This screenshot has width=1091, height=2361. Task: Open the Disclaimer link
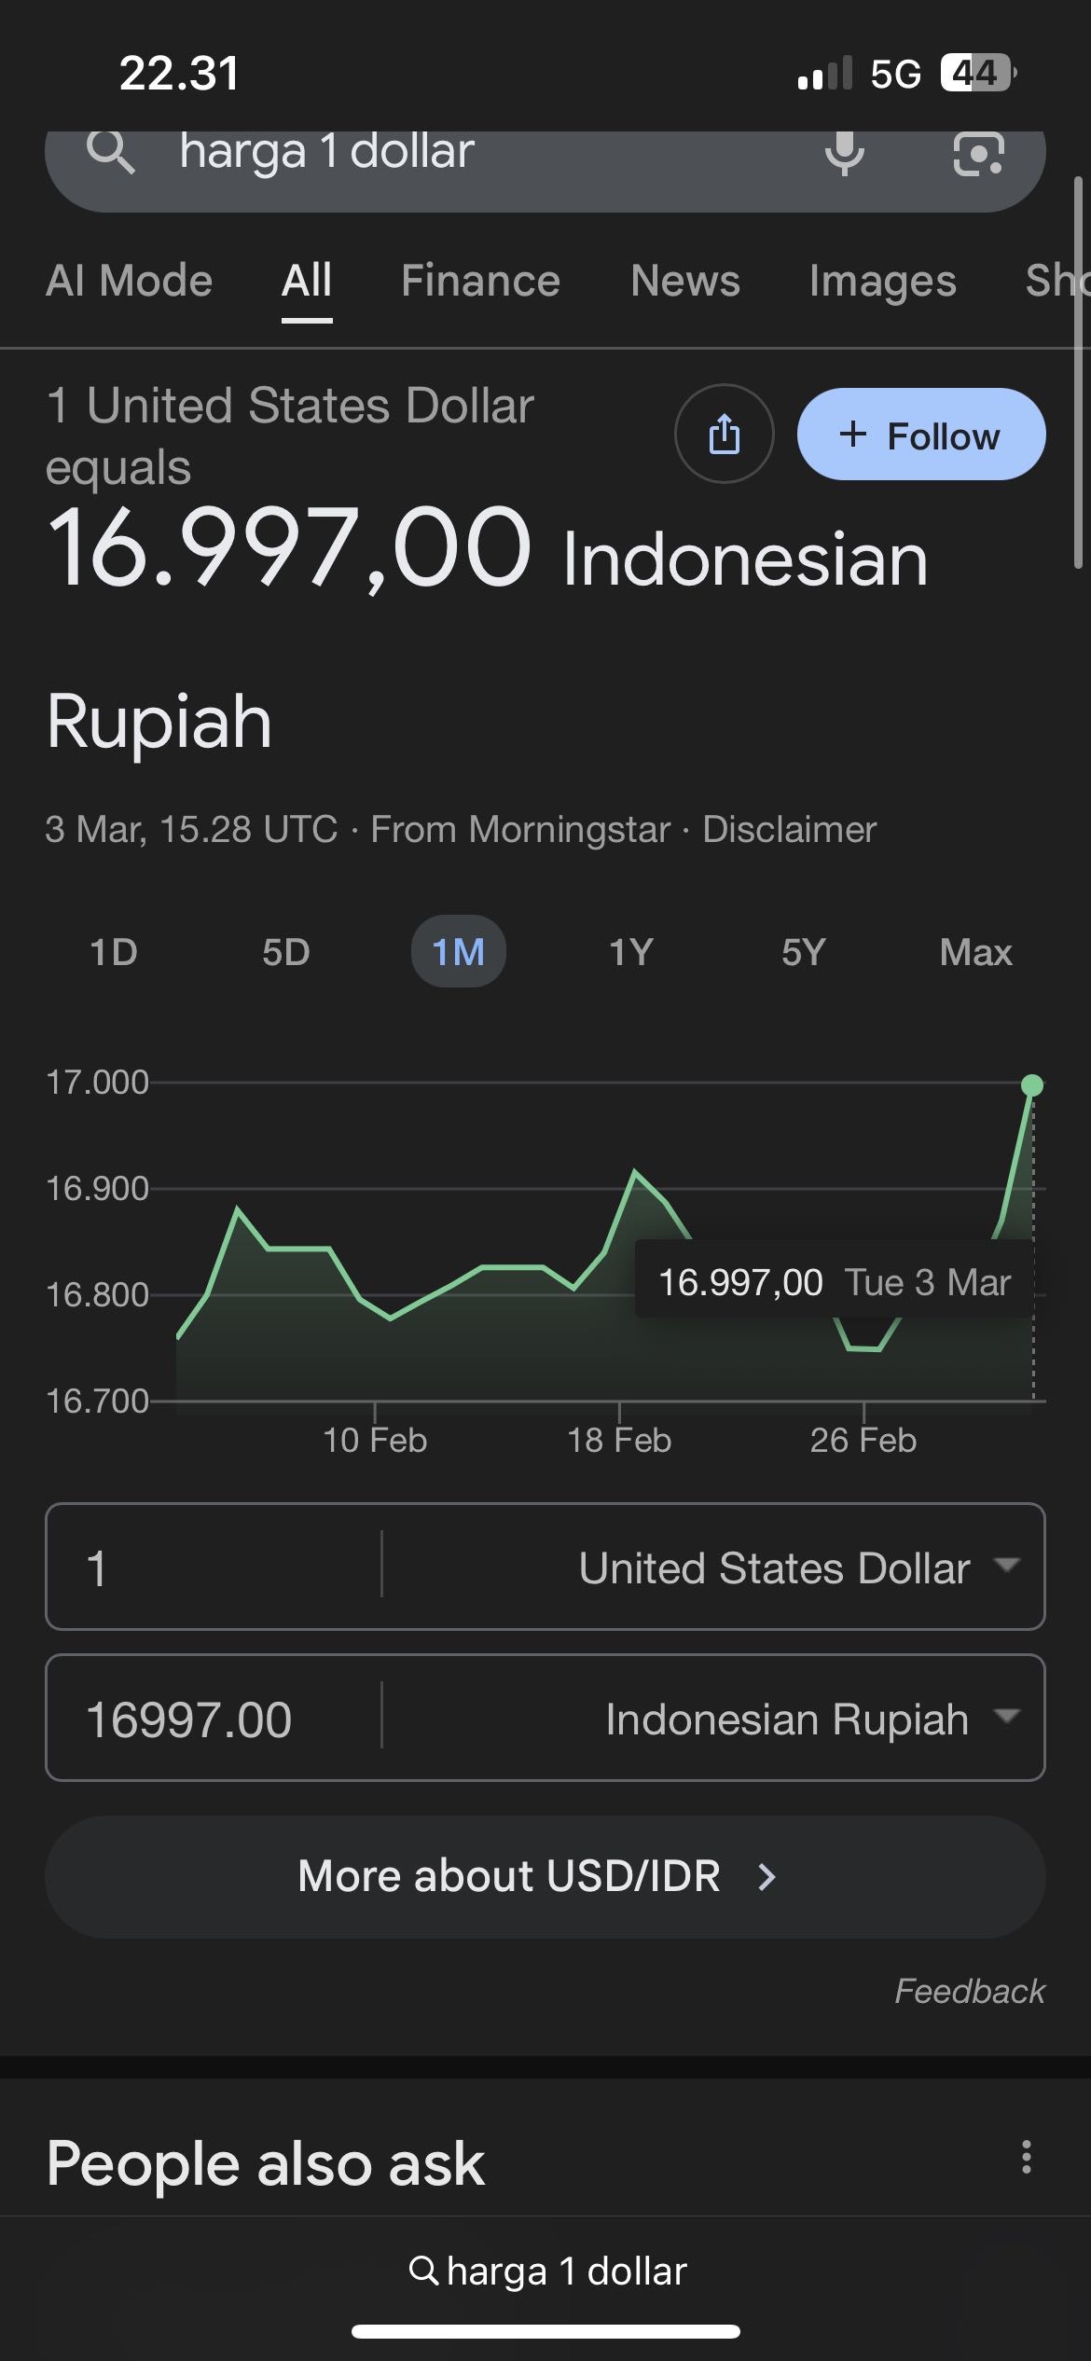[x=789, y=829]
